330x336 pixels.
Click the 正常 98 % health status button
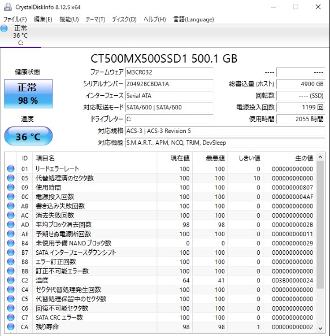click(x=28, y=94)
